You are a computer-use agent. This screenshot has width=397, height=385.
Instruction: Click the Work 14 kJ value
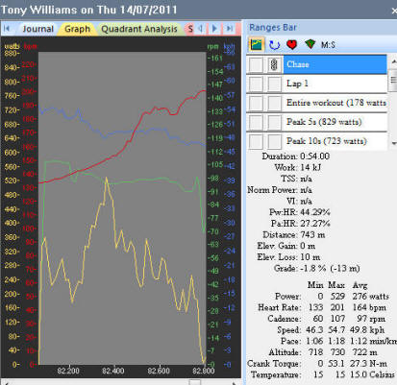(x=310, y=167)
